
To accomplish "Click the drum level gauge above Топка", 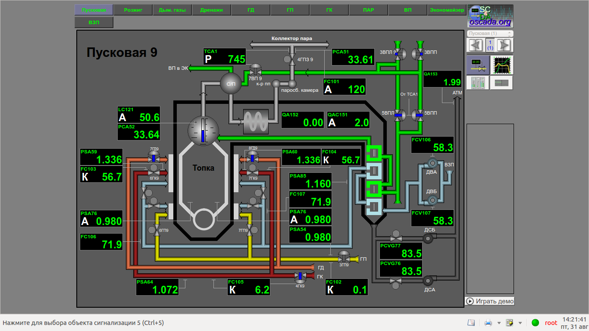I will pyautogui.click(x=204, y=130).
